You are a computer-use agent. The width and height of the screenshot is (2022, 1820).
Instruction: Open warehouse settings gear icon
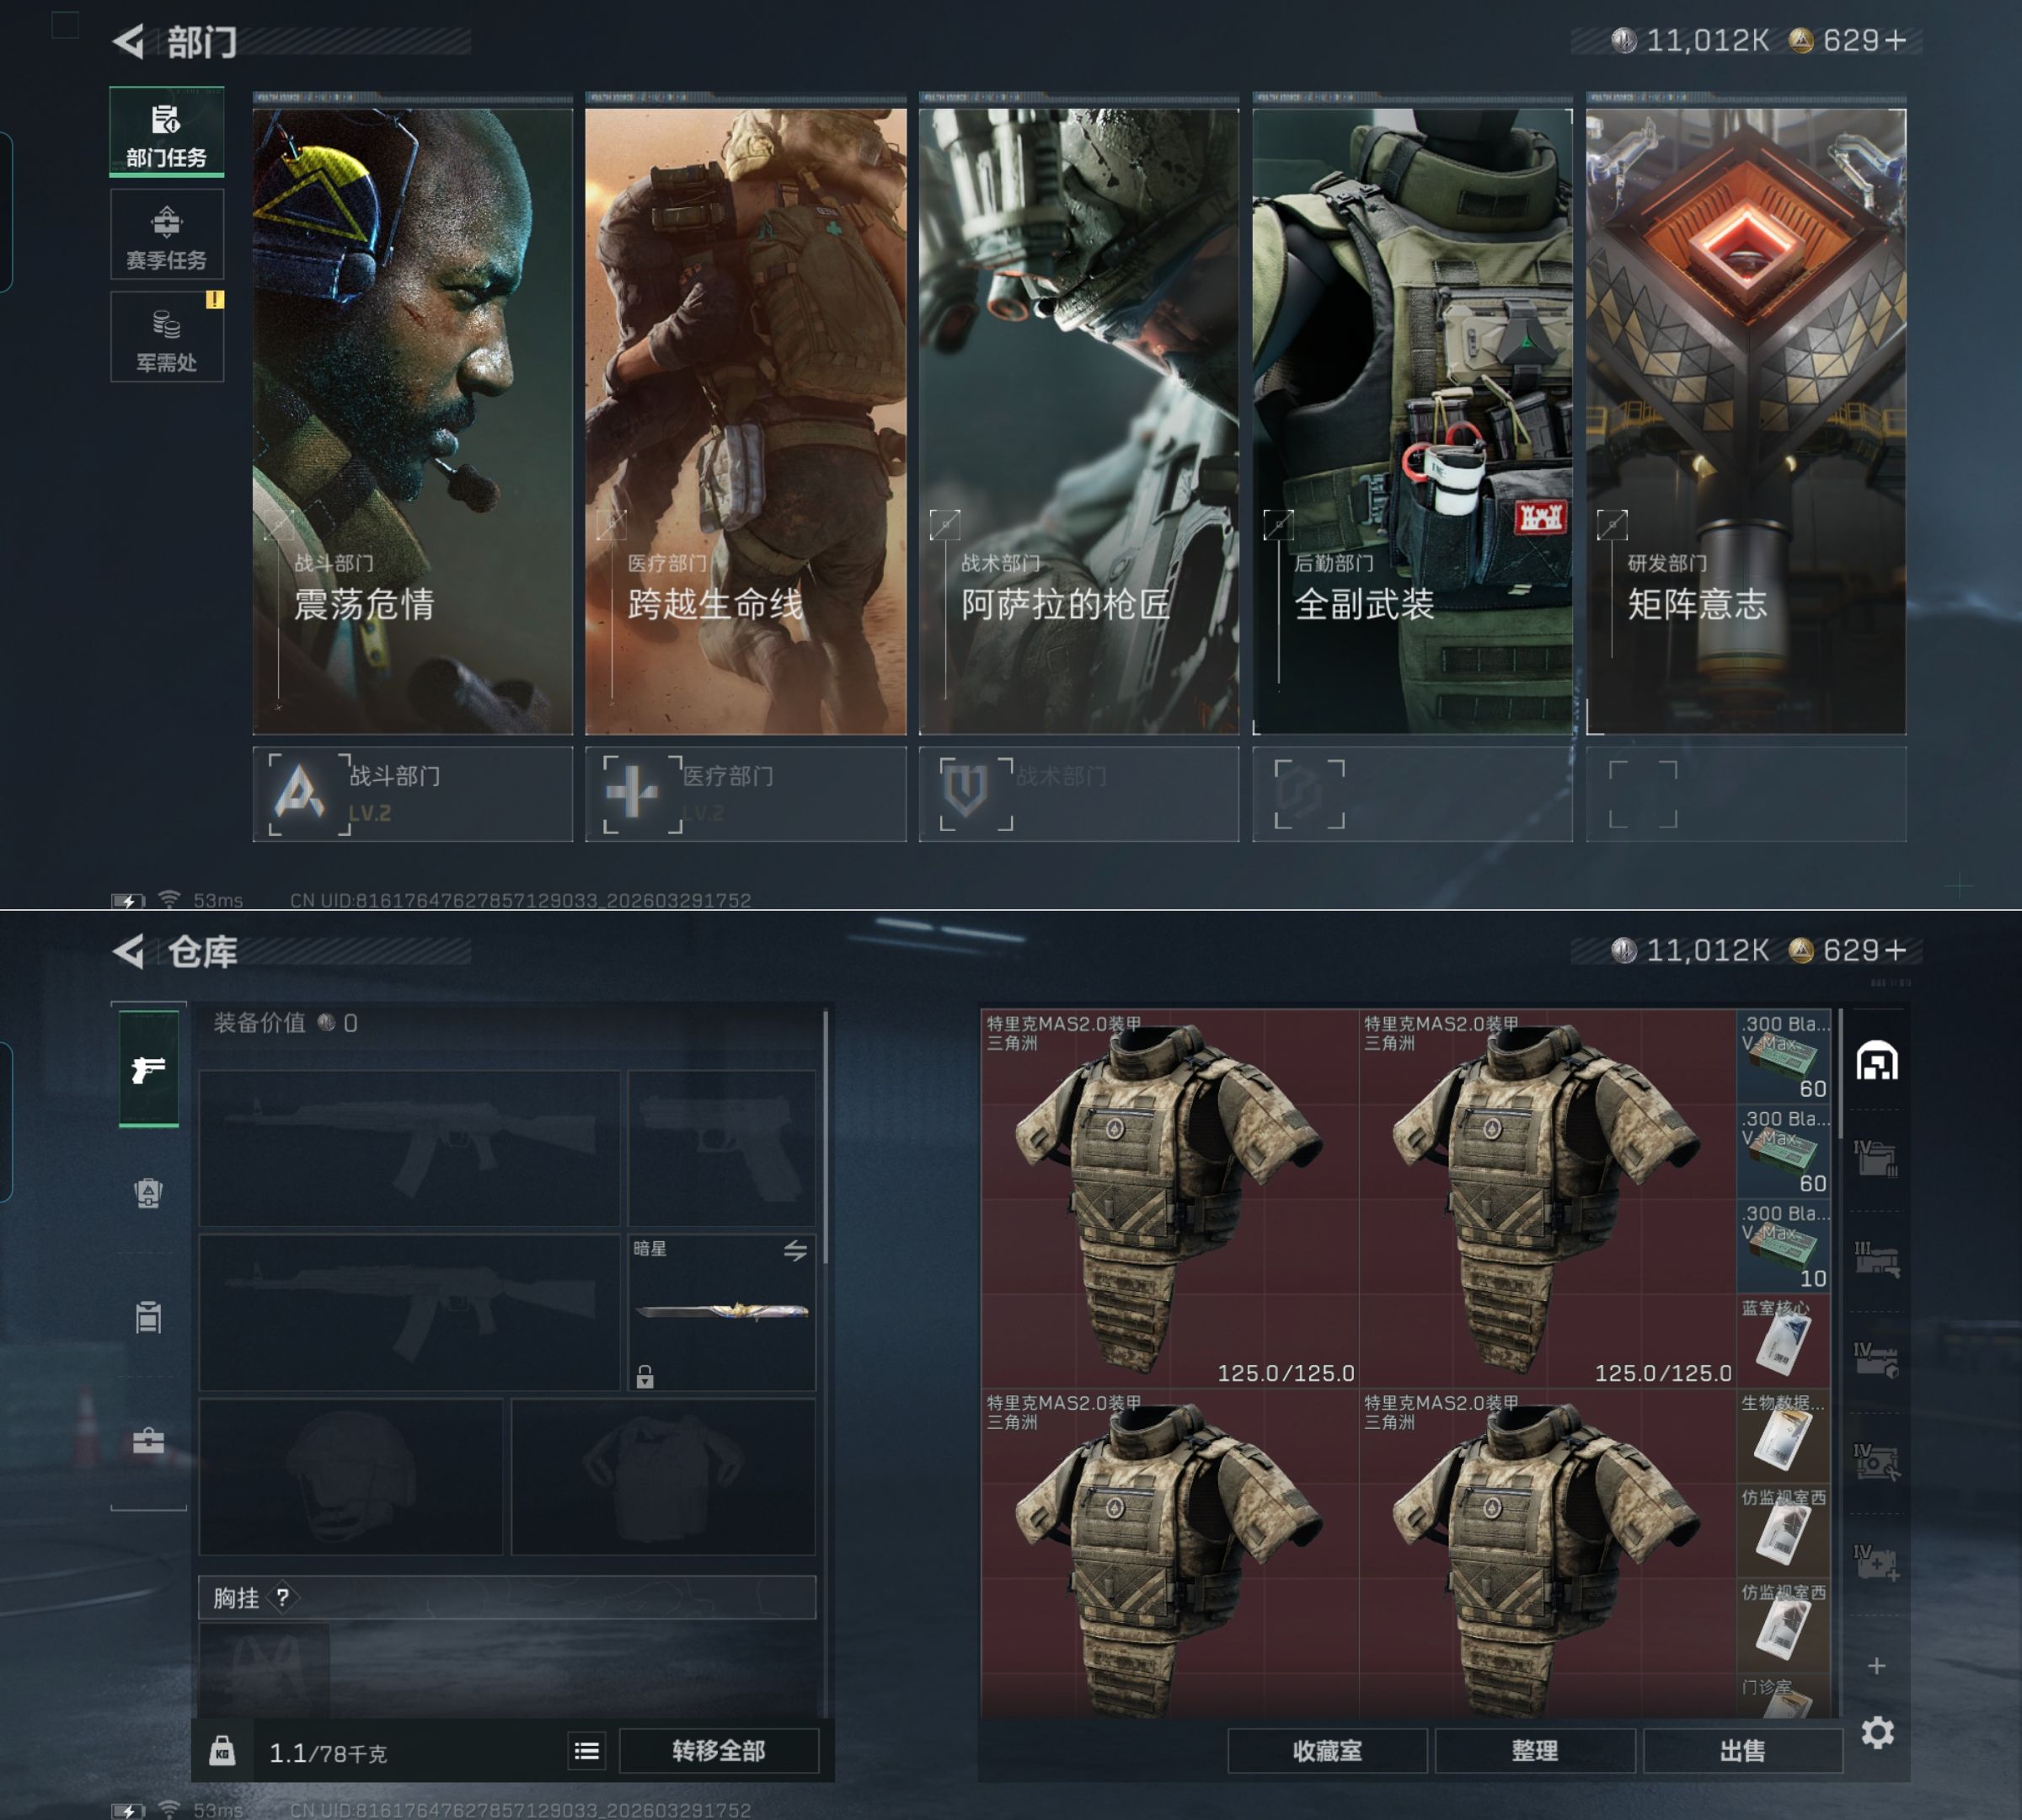(x=1877, y=1732)
